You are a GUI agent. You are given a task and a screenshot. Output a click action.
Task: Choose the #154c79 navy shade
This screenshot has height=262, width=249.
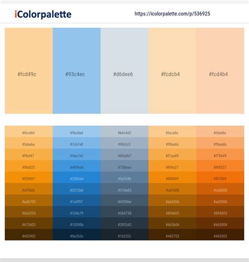(77, 212)
